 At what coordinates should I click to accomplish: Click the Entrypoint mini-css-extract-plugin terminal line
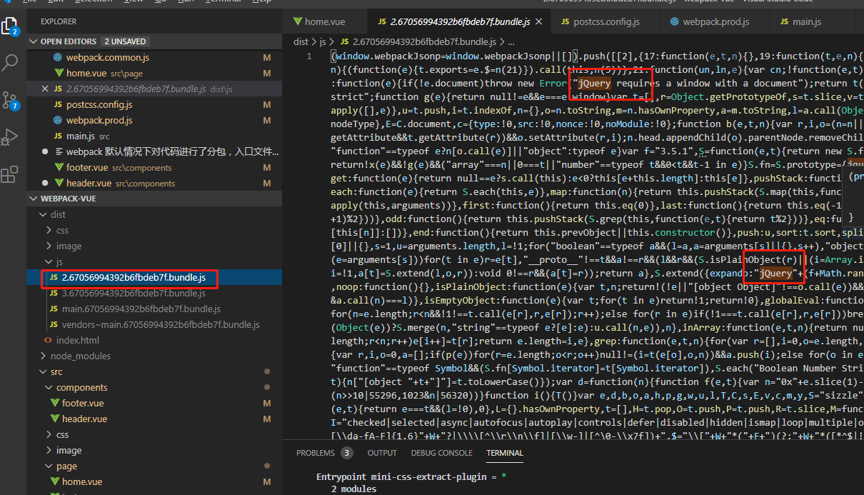tap(411, 476)
